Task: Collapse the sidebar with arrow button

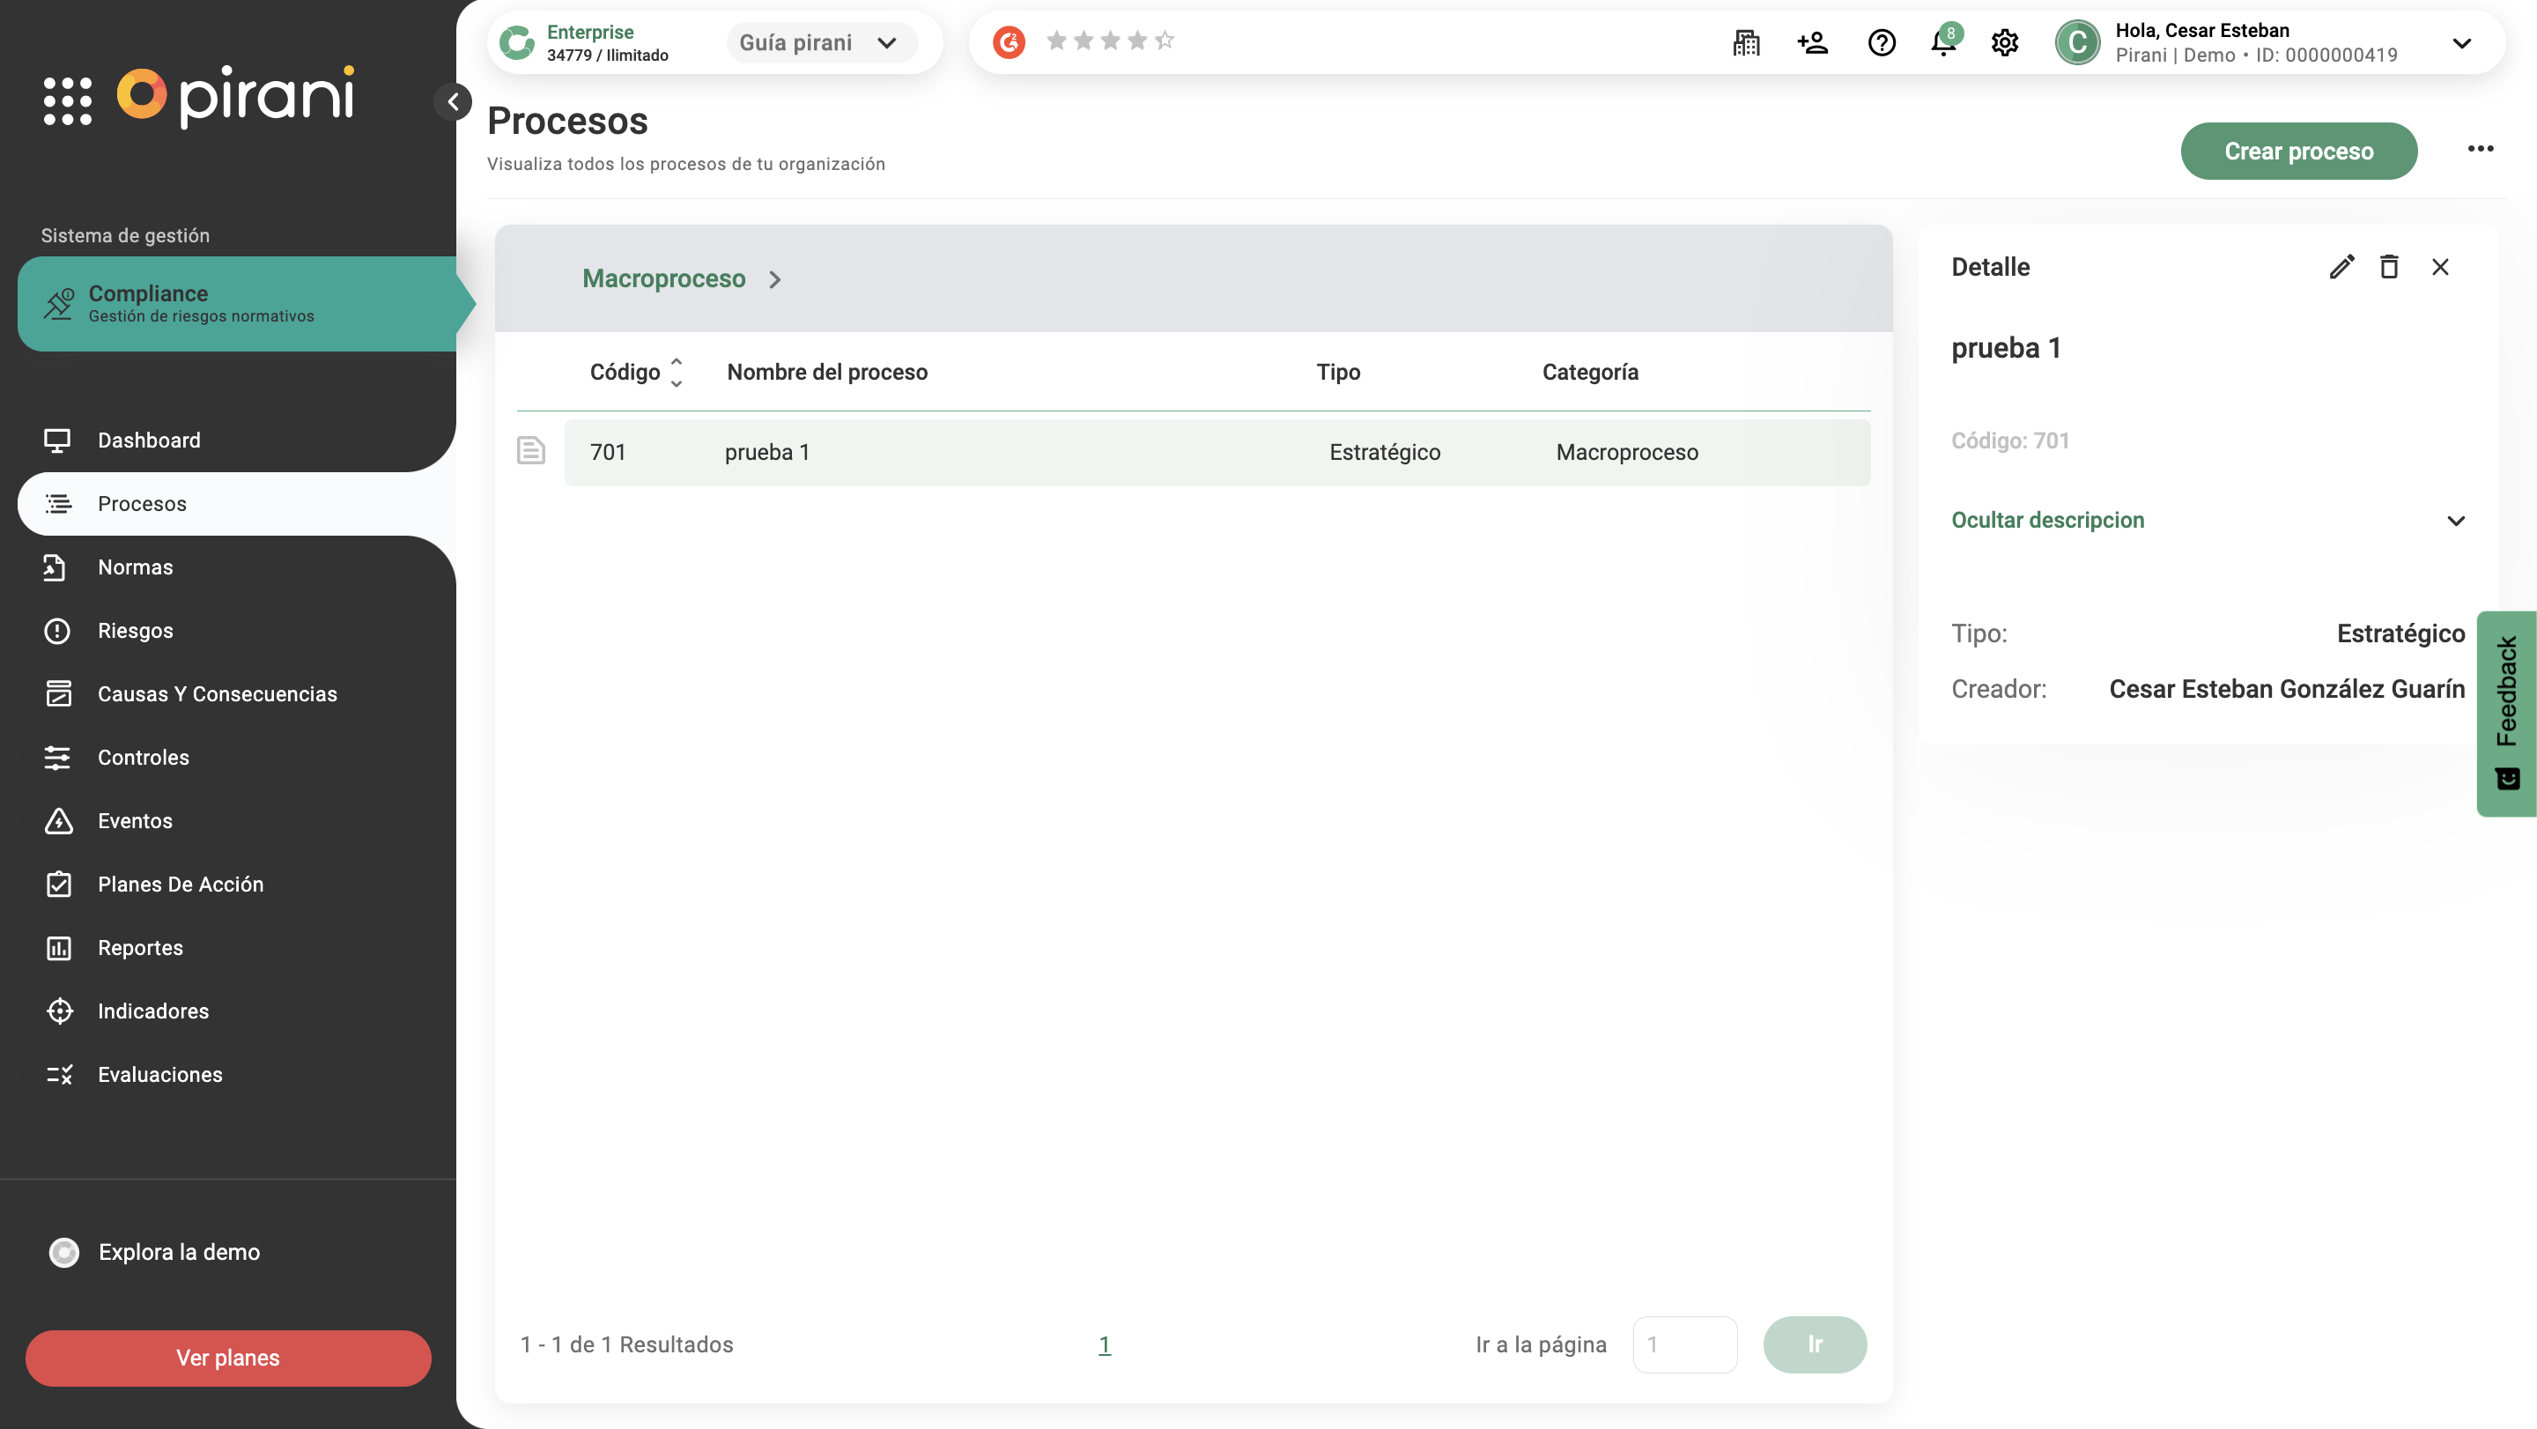Action: pyautogui.click(x=453, y=101)
